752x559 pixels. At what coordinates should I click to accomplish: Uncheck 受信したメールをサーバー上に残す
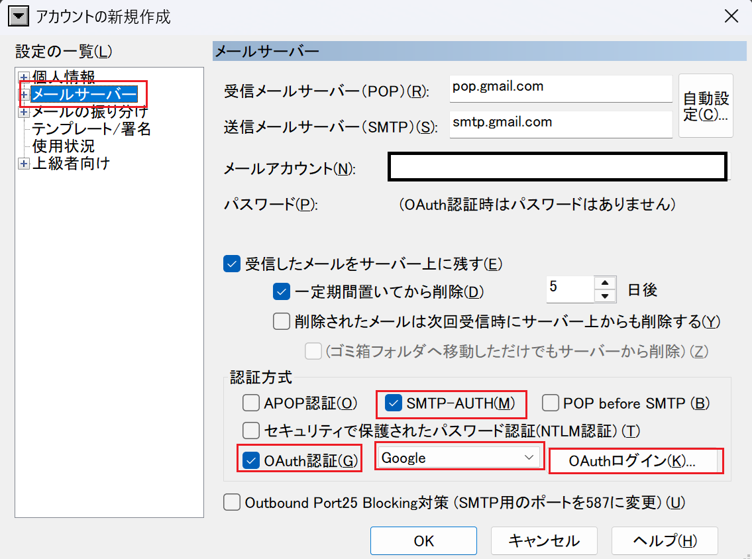pos(232,264)
